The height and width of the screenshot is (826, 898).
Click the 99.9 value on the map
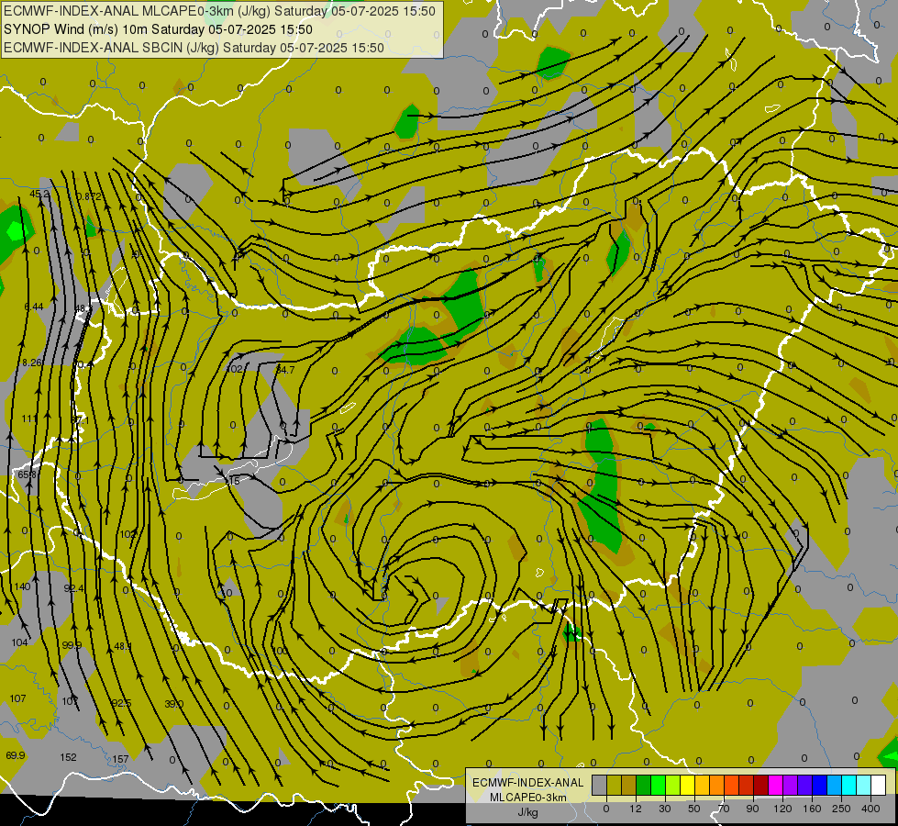(72, 645)
